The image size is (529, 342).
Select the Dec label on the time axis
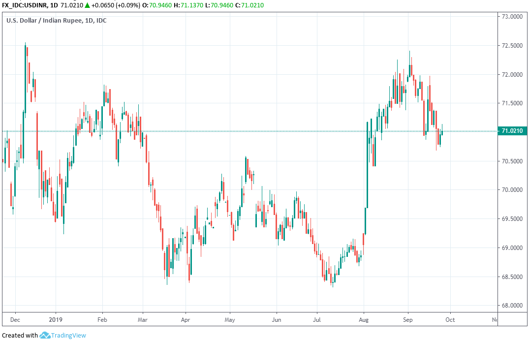point(15,319)
